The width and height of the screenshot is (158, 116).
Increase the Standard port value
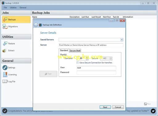(x=87, y=58)
